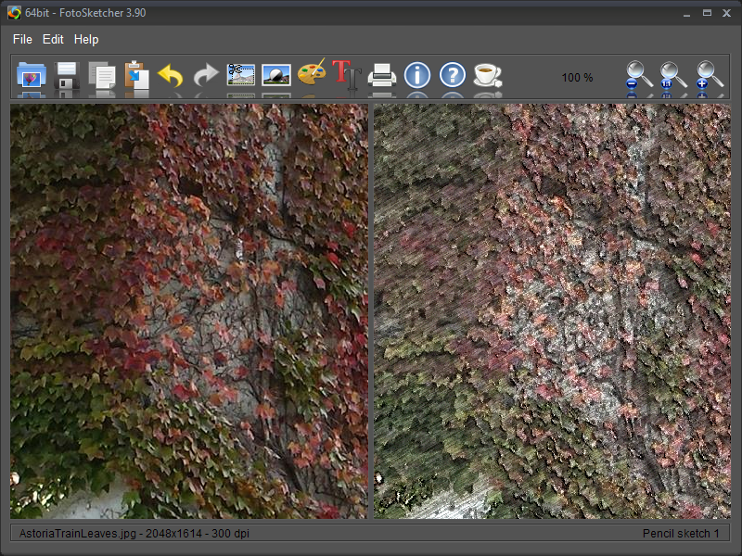Print the drawing with the printer icon

tap(382, 74)
